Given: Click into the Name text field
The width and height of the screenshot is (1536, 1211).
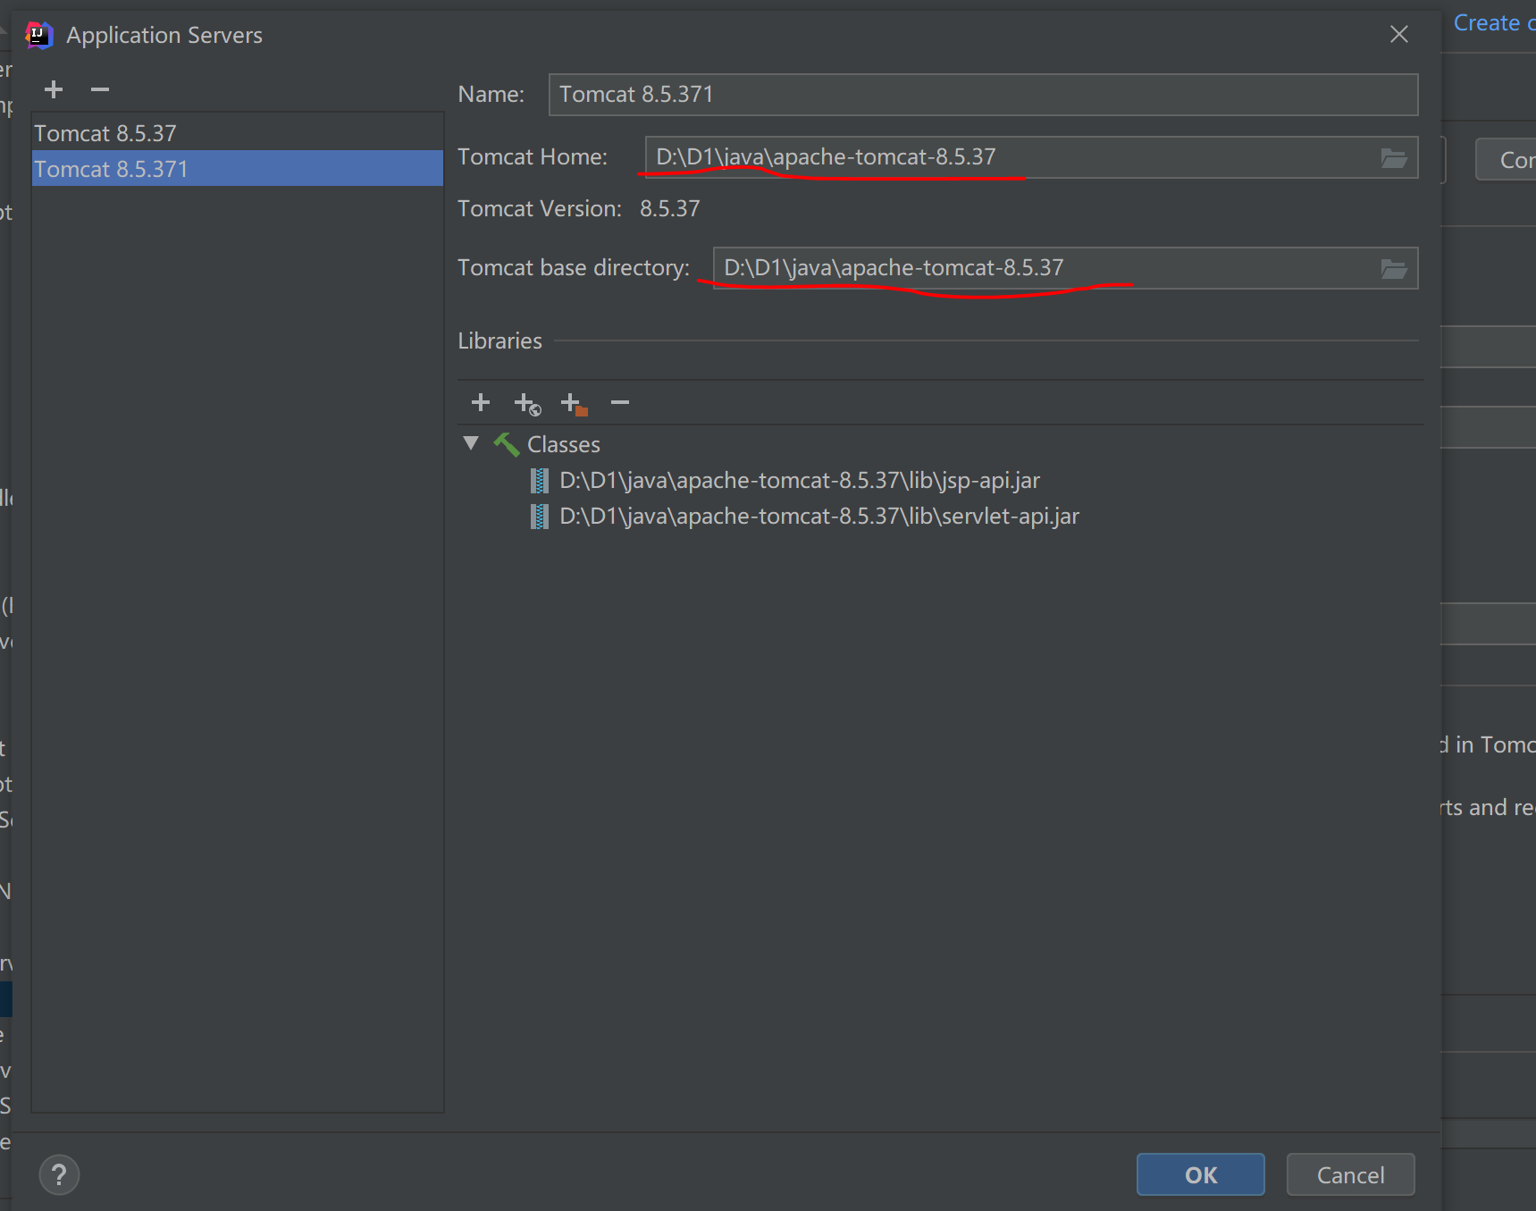Looking at the screenshot, I should pyautogui.click(x=983, y=95).
